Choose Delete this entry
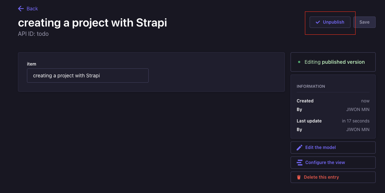385x193 pixels. [x=333, y=177]
